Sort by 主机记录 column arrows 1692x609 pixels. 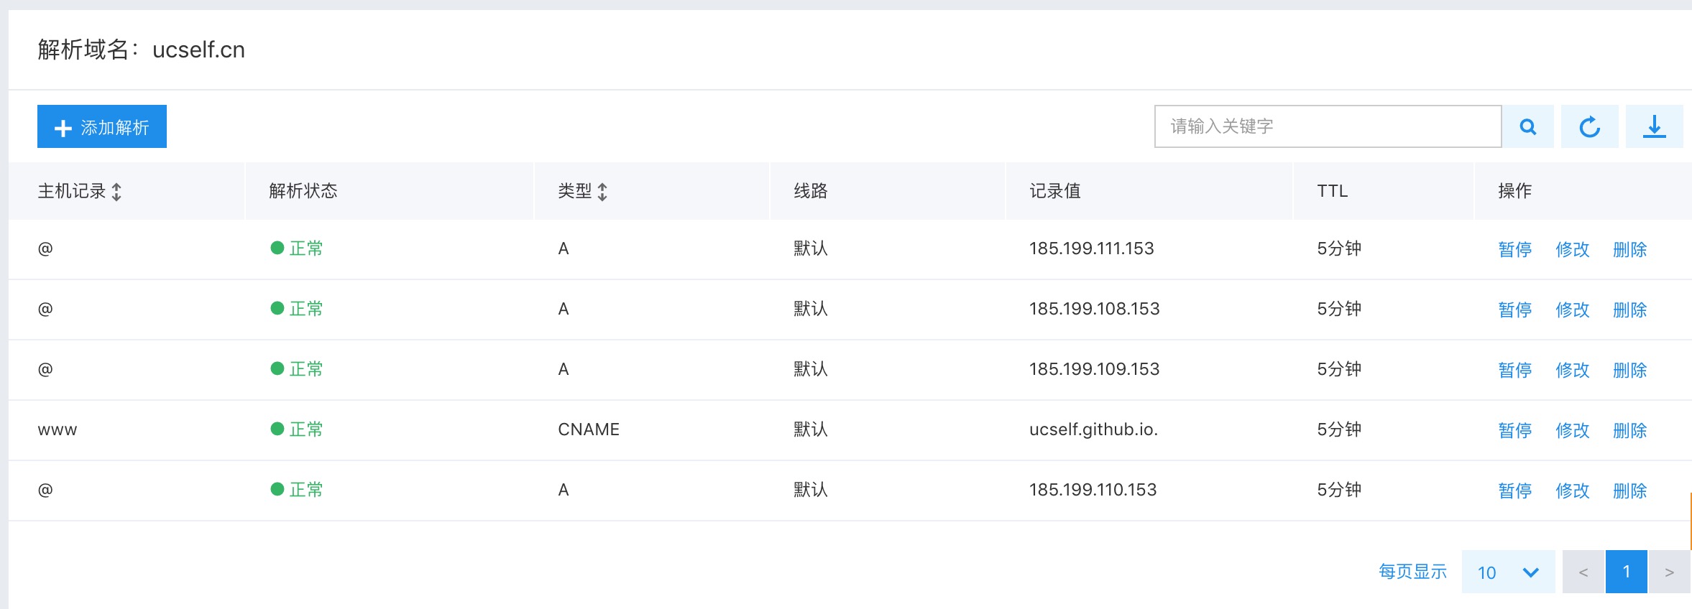(x=116, y=192)
